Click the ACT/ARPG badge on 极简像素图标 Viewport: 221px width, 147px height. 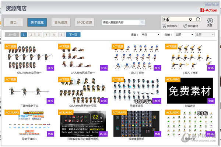tap(119, 113)
